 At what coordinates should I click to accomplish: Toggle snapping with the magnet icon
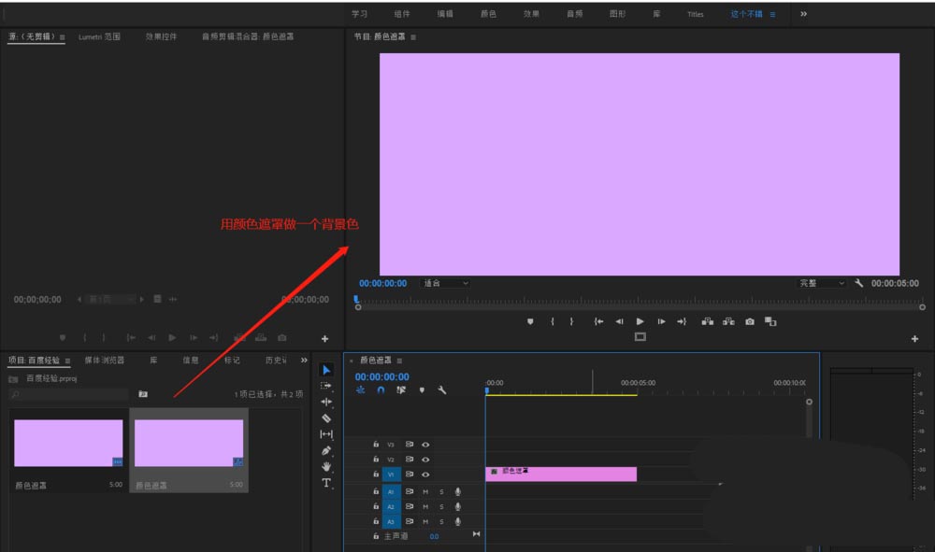tap(380, 389)
